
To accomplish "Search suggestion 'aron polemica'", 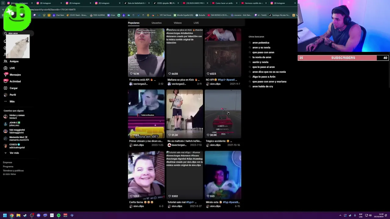I will [x=261, y=43].
